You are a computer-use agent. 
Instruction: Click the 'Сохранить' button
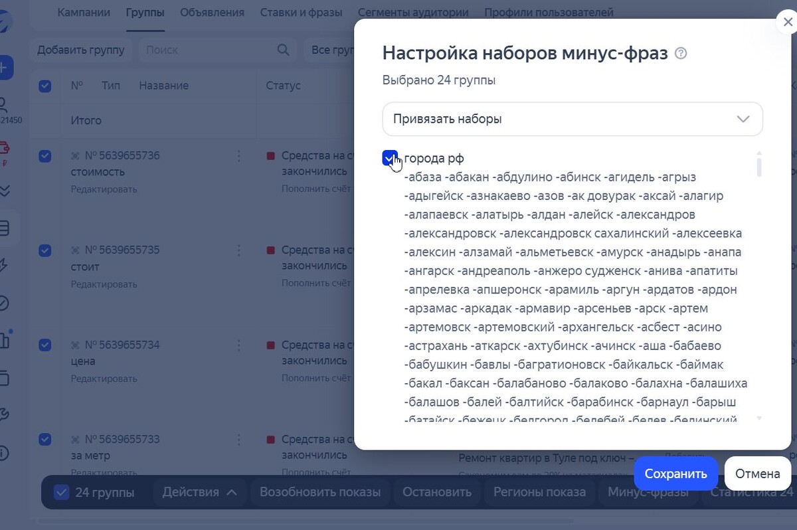[x=675, y=474]
